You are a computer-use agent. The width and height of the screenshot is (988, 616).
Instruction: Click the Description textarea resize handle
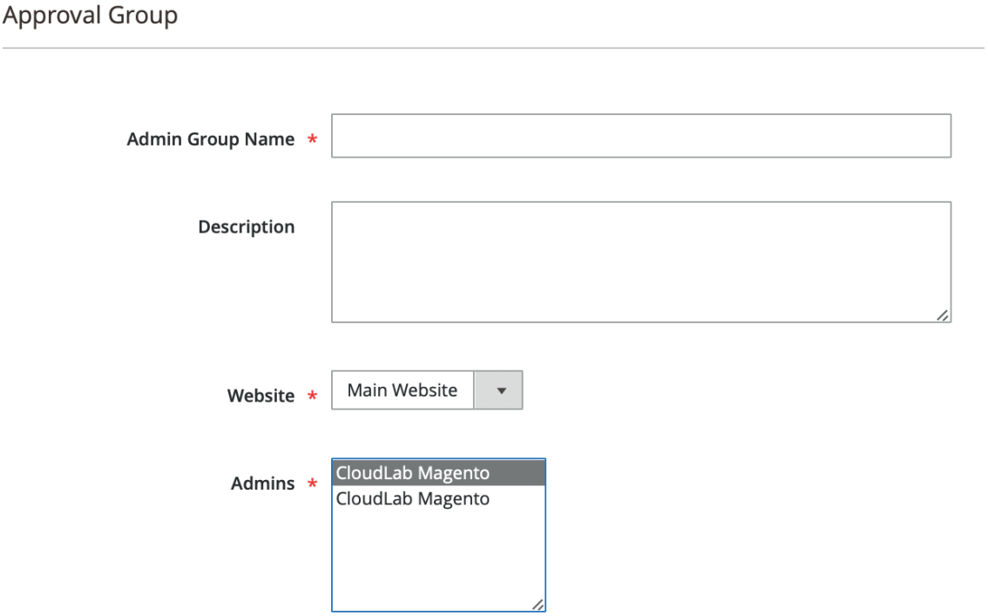tap(943, 315)
